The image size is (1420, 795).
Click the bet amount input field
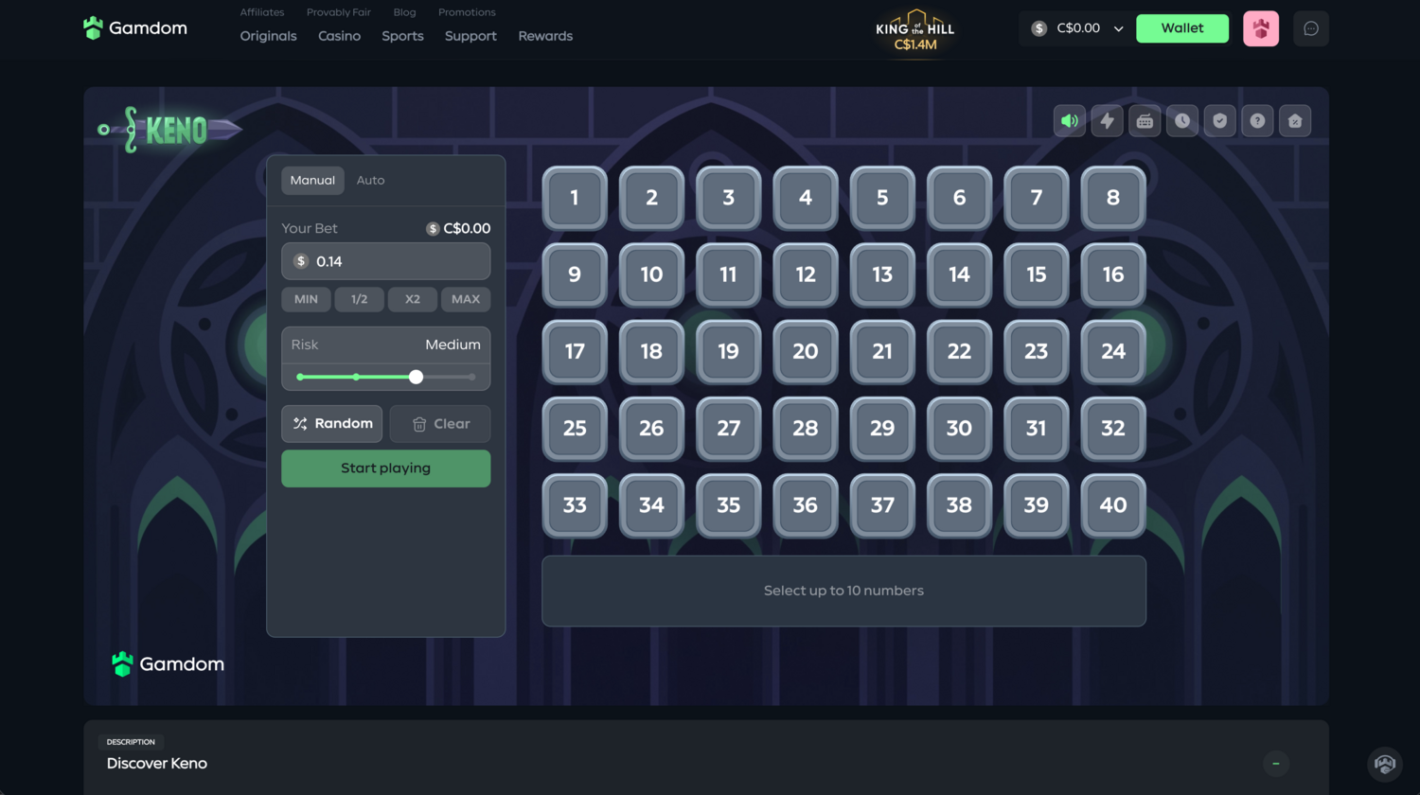[398, 261]
